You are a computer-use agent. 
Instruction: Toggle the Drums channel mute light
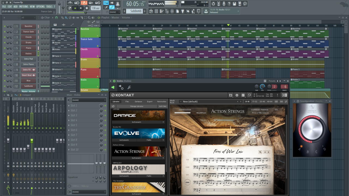tap(5, 43)
